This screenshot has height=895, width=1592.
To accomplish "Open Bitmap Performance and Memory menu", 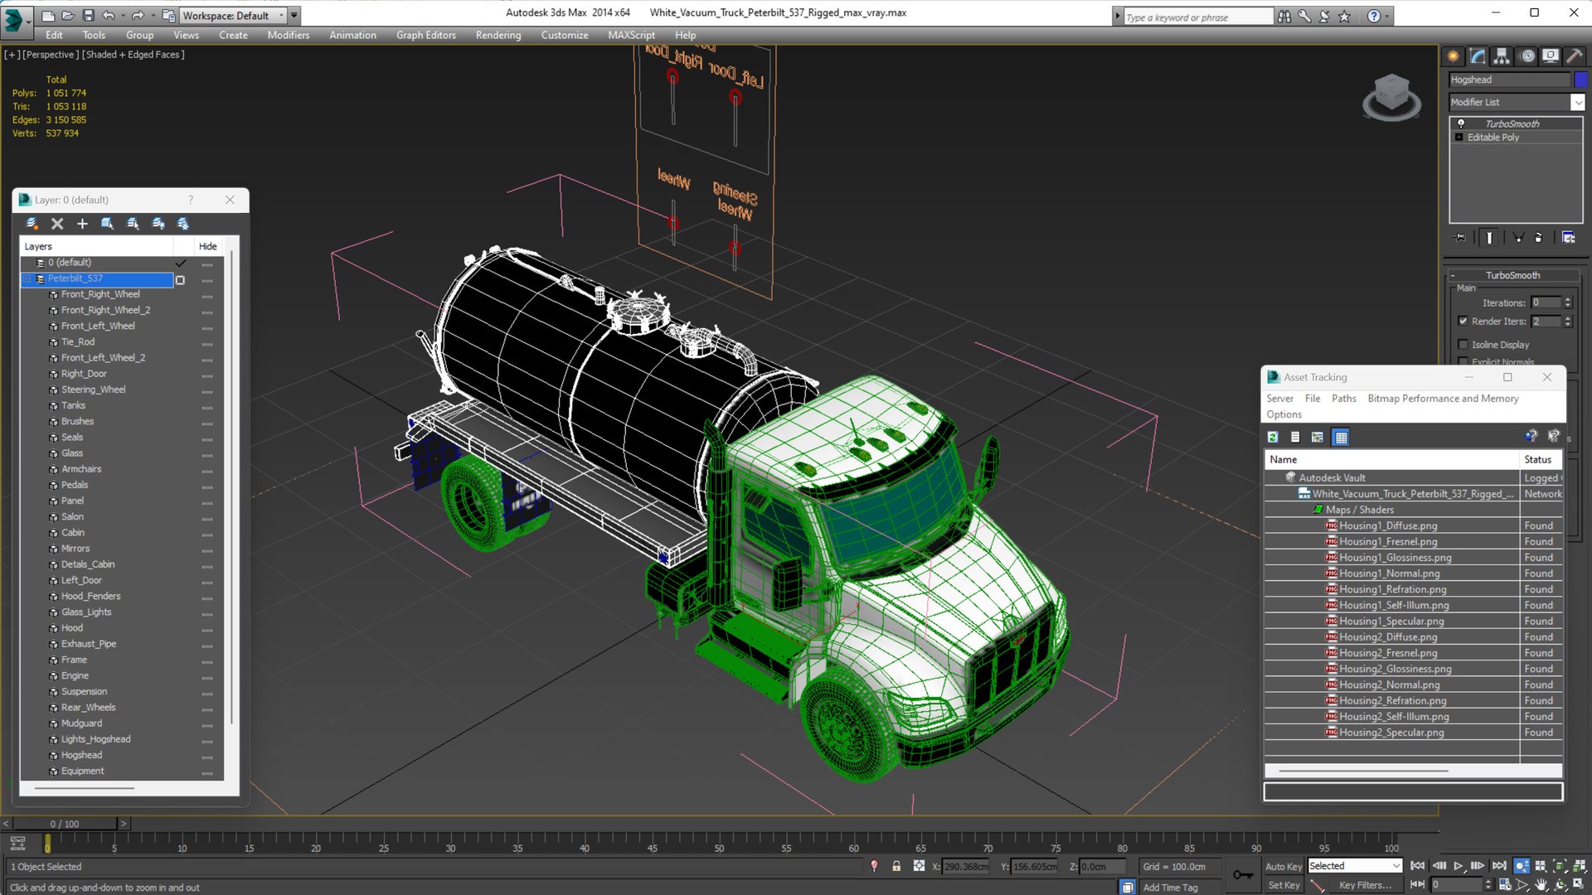I will pos(1443,399).
